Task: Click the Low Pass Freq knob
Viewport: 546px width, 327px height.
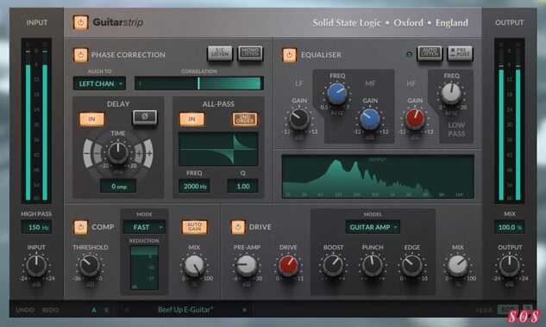Action: click(x=451, y=94)
